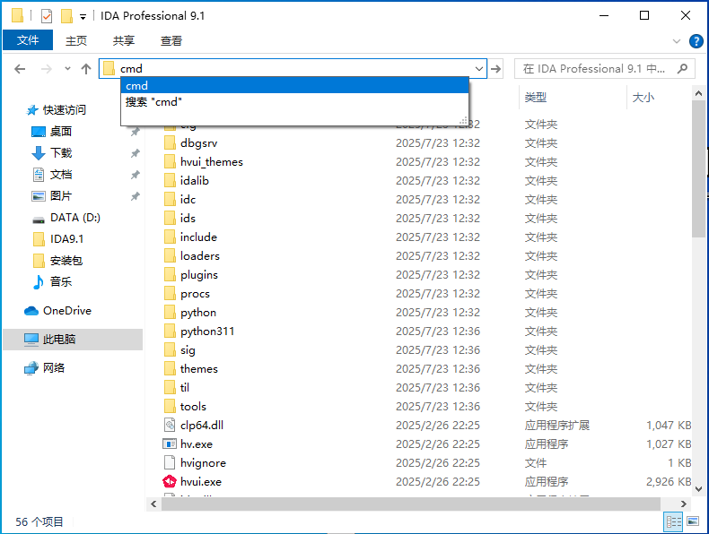Viewport: 709px width, 534px height.
Task: Open recent locations dropdown arrow
Action: [x=68, y=69]
